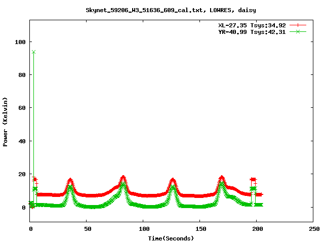Click the x-axis tick label 200
The image size is (324, 243).
point(258,229)
